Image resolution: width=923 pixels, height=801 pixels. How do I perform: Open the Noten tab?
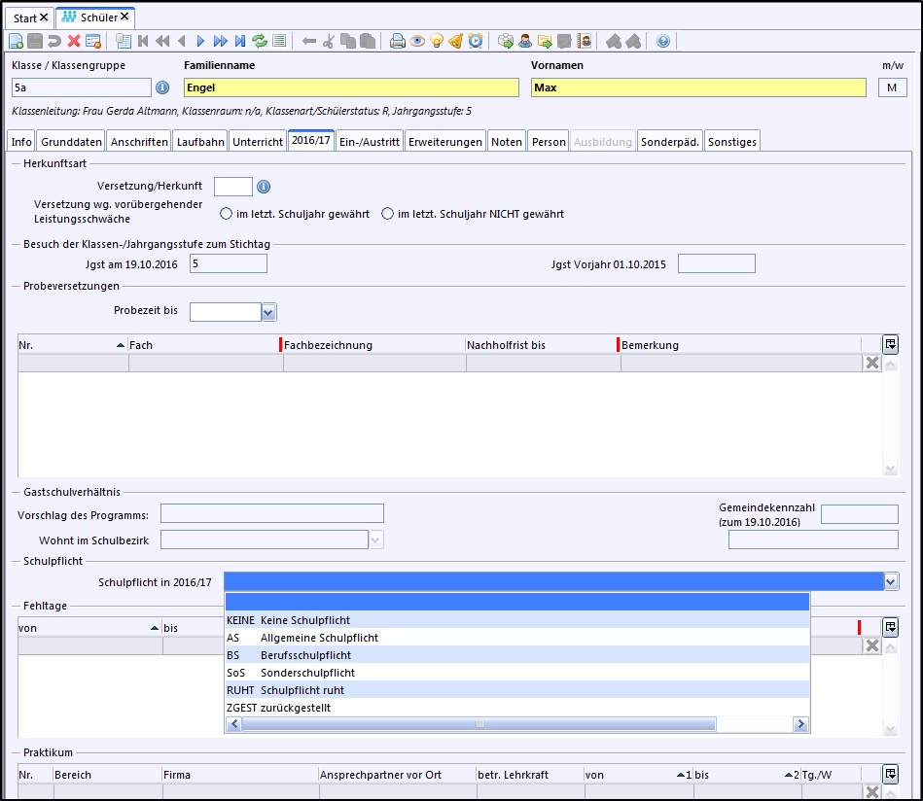506,141
